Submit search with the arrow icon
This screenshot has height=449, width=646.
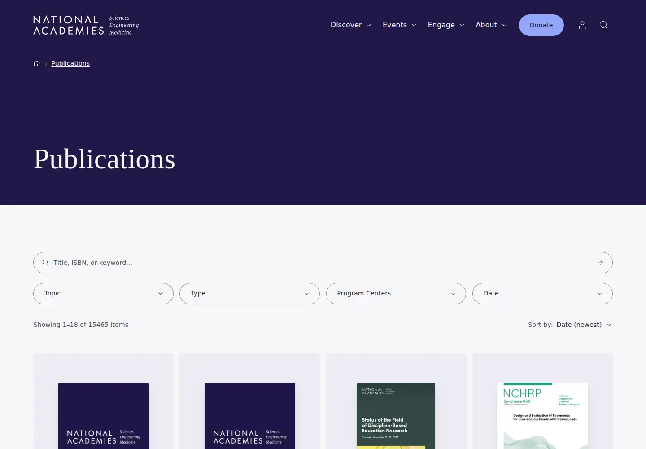[600, 263]
